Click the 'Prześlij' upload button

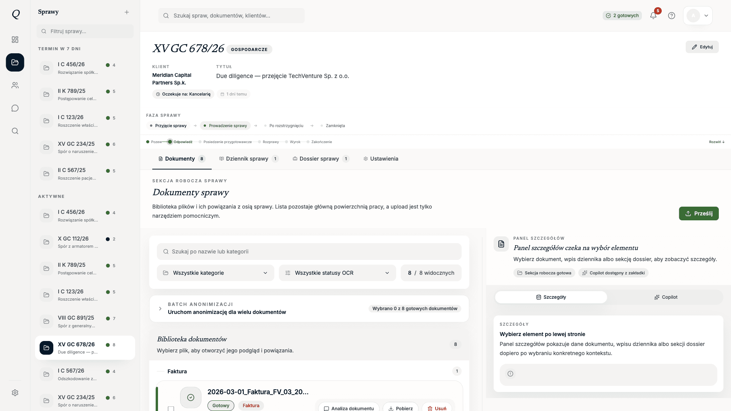pos(699,213)
